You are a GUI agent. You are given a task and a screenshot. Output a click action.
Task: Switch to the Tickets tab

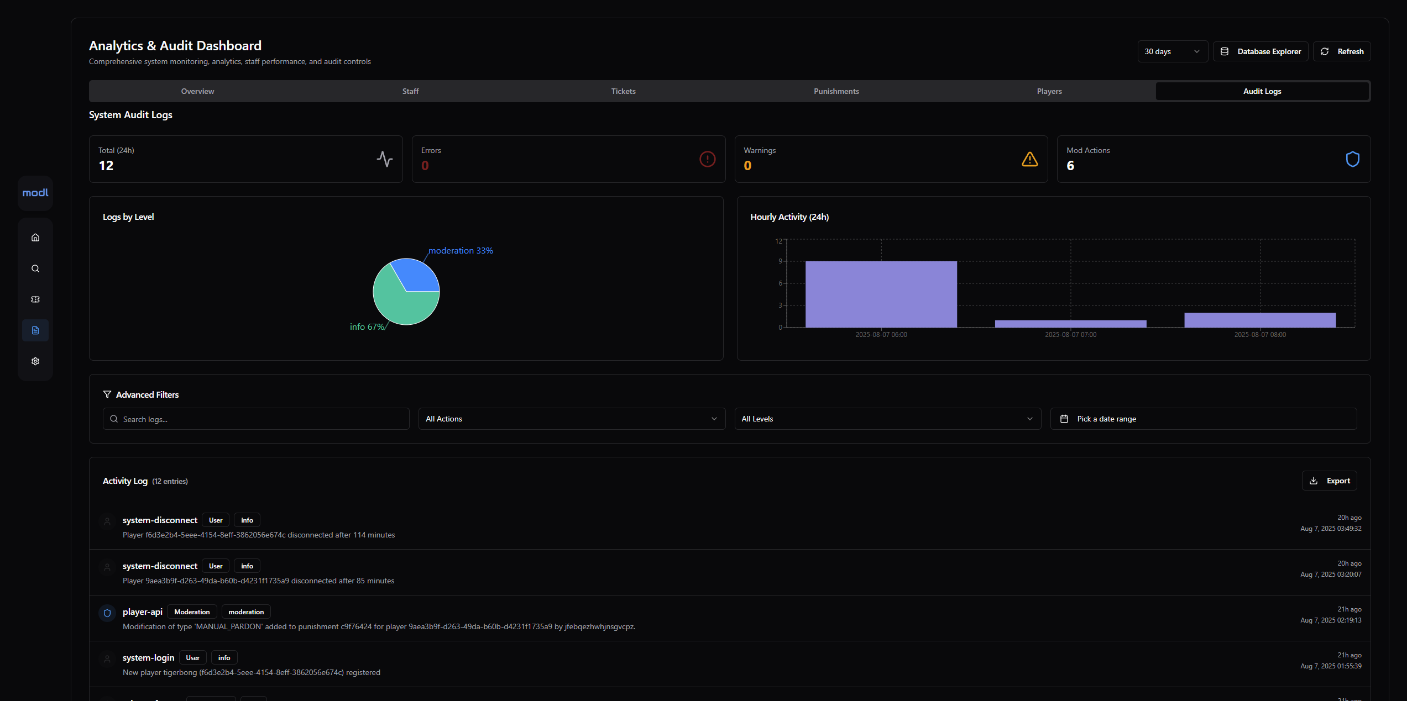pyautogui.click(x=623, y=91)
